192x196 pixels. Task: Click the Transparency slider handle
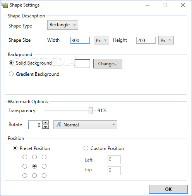click(x=91, y=111)
